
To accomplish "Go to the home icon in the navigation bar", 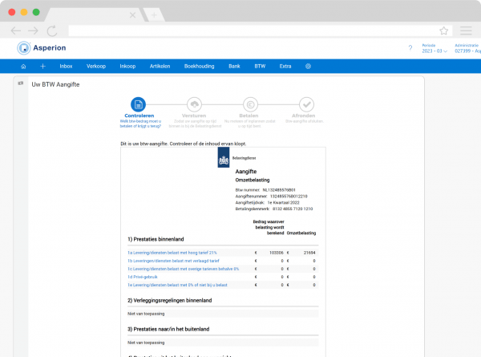I will point(23,67).
